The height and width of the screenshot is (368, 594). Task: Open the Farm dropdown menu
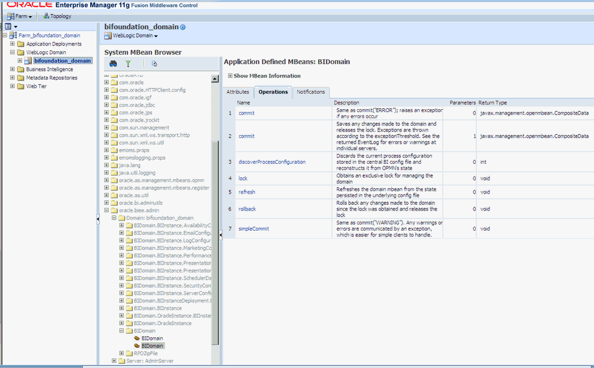[x=20, y=16]
